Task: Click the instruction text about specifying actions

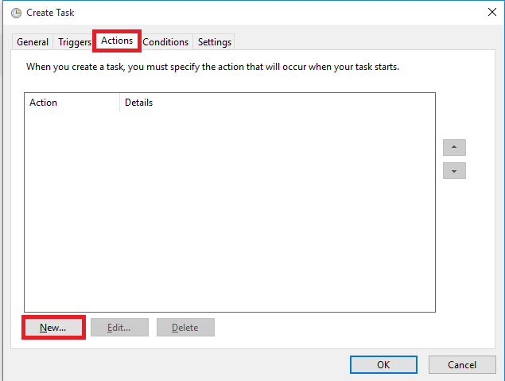Action: [x=213, y=67]
